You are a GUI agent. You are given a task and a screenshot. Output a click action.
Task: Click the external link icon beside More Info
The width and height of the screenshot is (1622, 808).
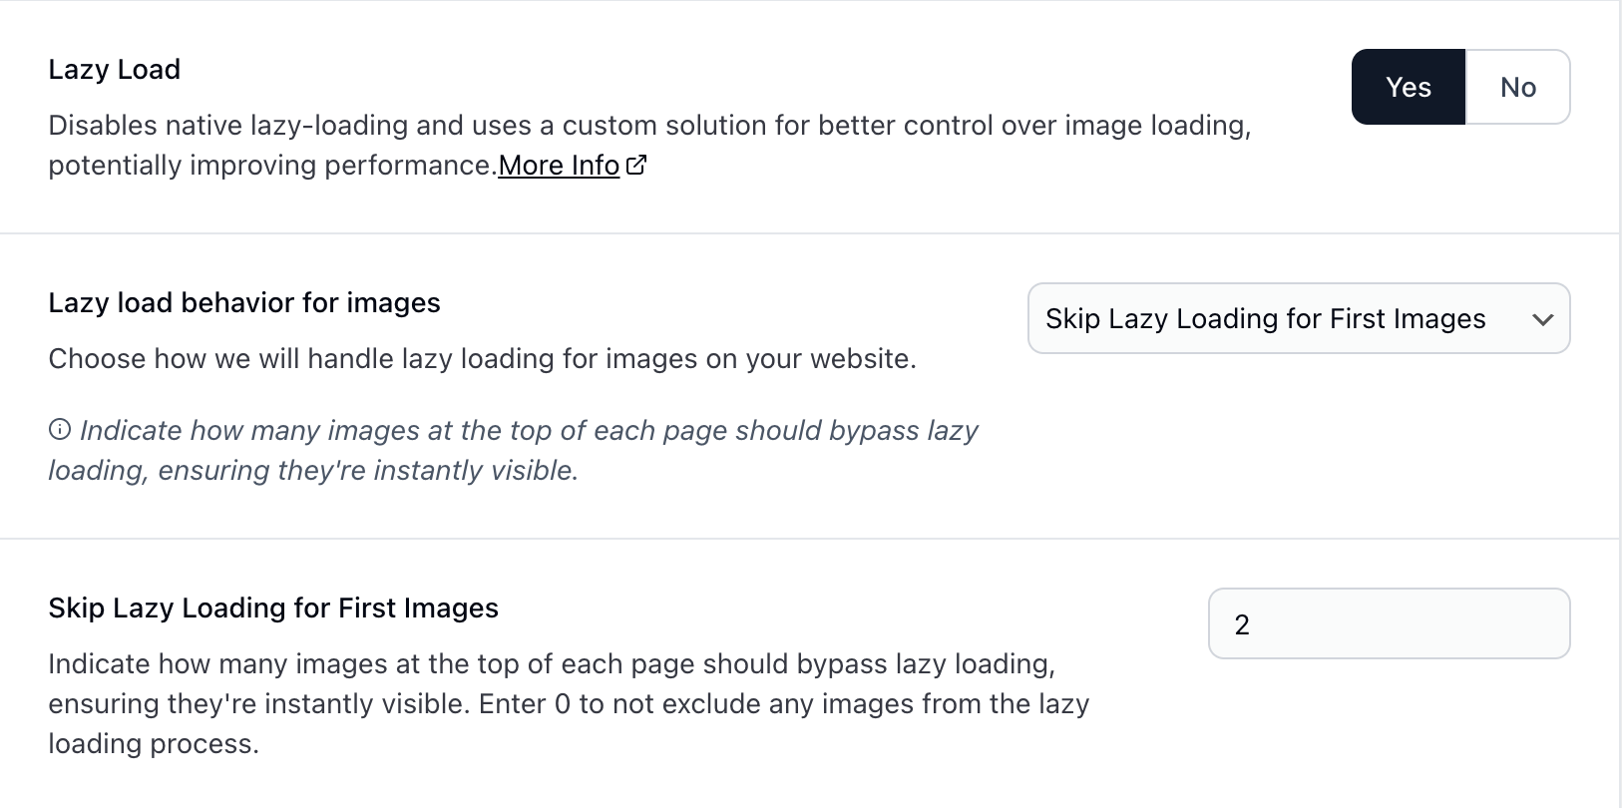click(635, 165)
